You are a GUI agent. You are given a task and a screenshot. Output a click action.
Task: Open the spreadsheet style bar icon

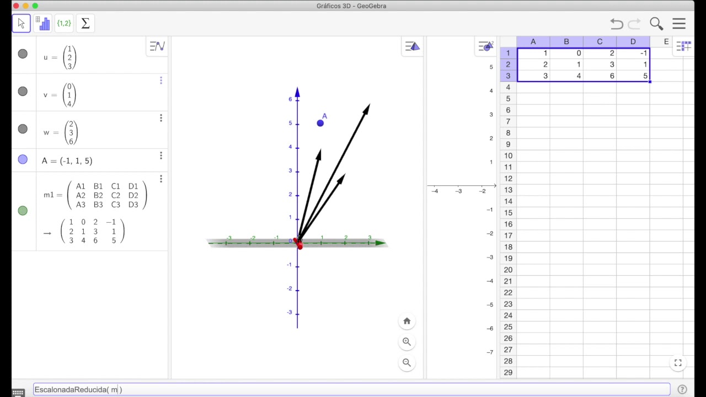pos(683,46)
